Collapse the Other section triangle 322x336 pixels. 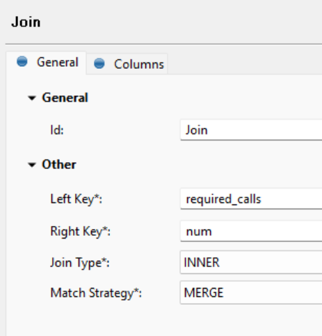(32, 165)
